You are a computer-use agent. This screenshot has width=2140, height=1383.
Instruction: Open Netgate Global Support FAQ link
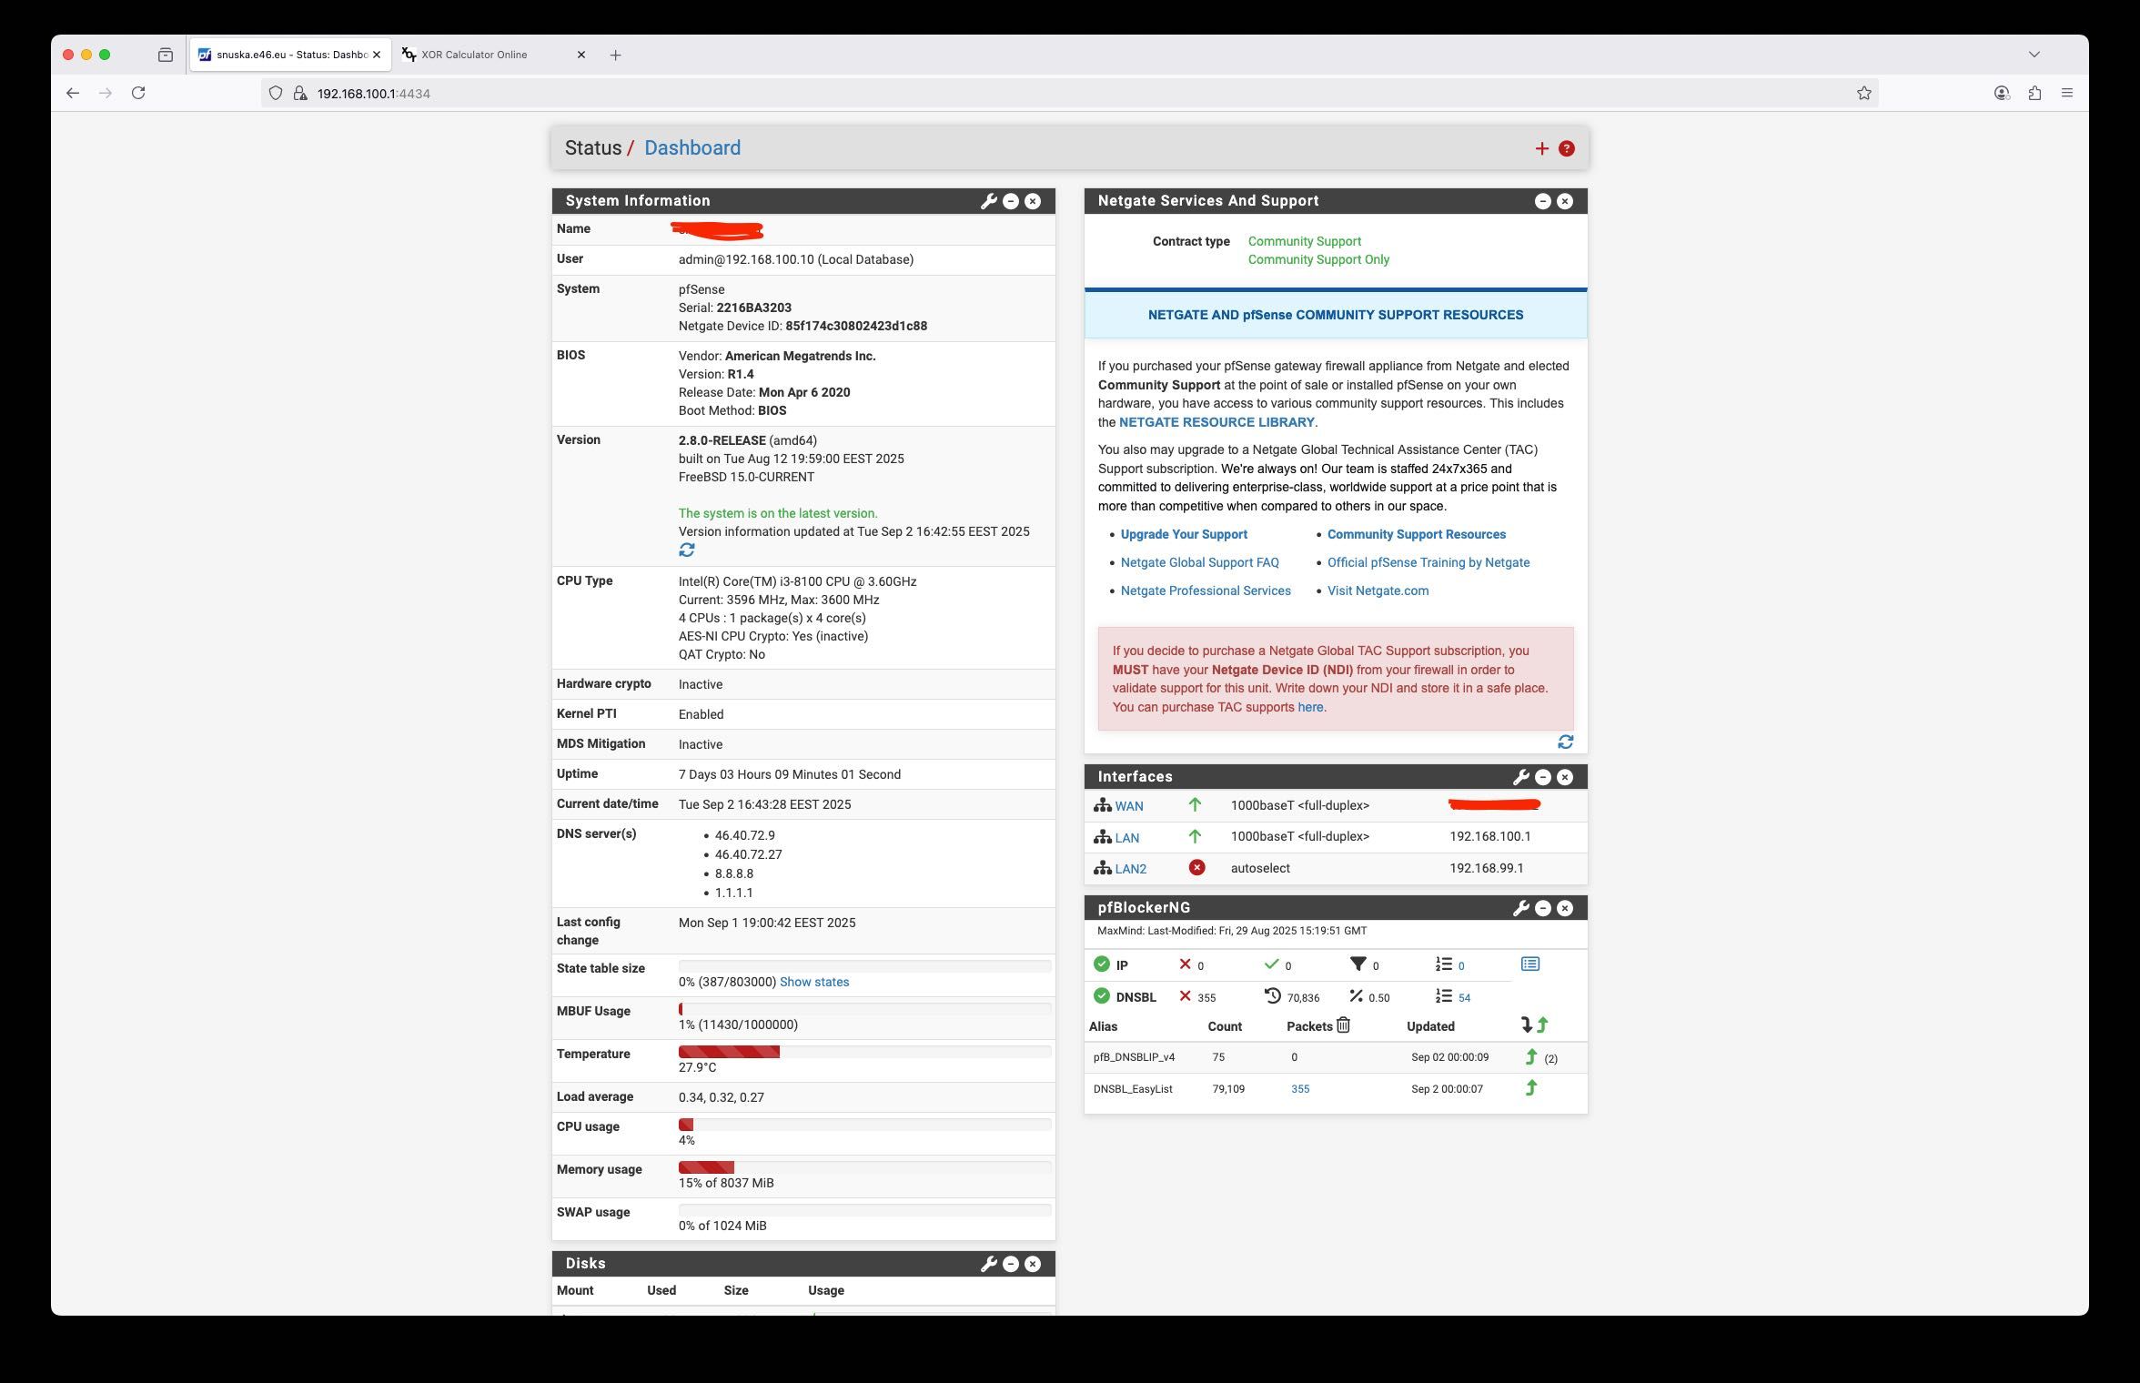click(1200, 563)
